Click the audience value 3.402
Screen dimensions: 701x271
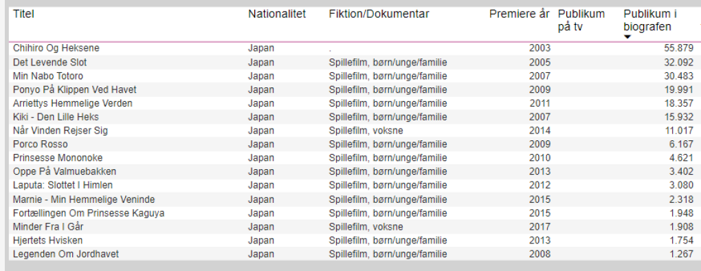coord(681,172)
